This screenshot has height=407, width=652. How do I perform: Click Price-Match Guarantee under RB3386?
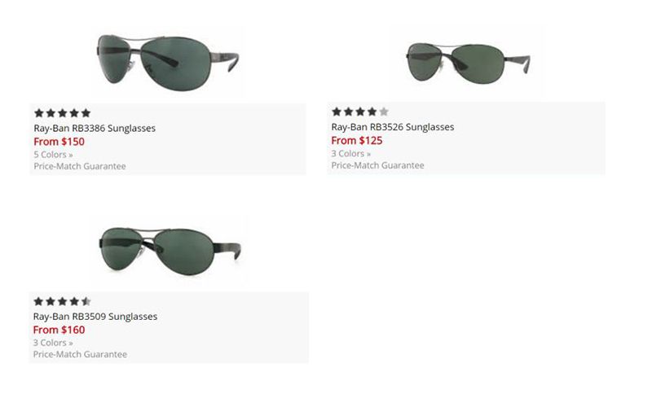80,166
